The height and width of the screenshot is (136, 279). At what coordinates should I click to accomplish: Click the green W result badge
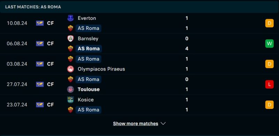269,44
